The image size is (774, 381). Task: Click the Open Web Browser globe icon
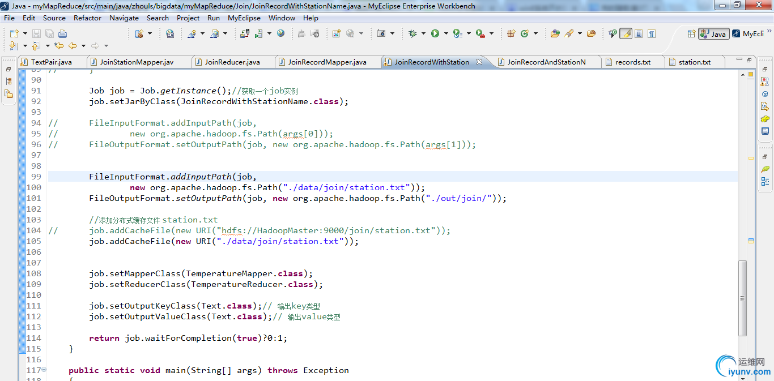(280, 33)
